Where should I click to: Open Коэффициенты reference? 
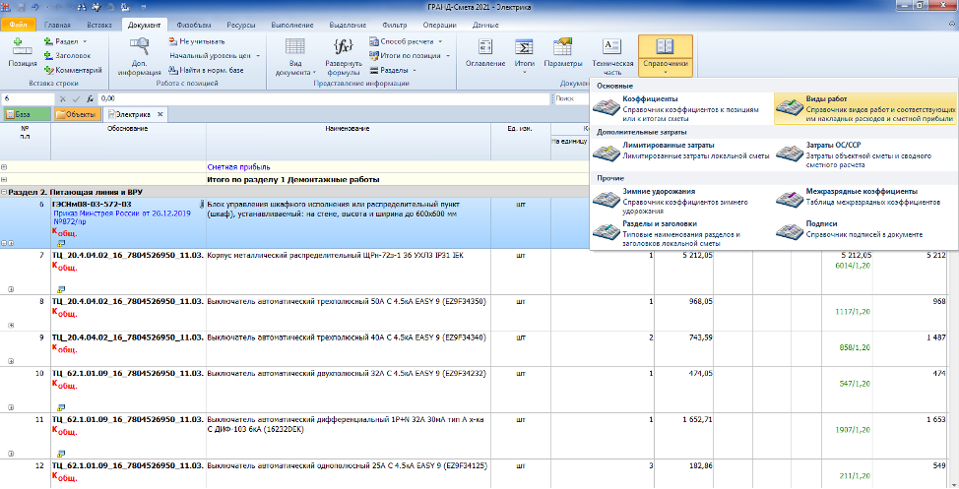680,107
